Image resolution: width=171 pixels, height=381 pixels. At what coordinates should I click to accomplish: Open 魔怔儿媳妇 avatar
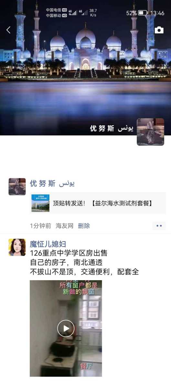17,248
